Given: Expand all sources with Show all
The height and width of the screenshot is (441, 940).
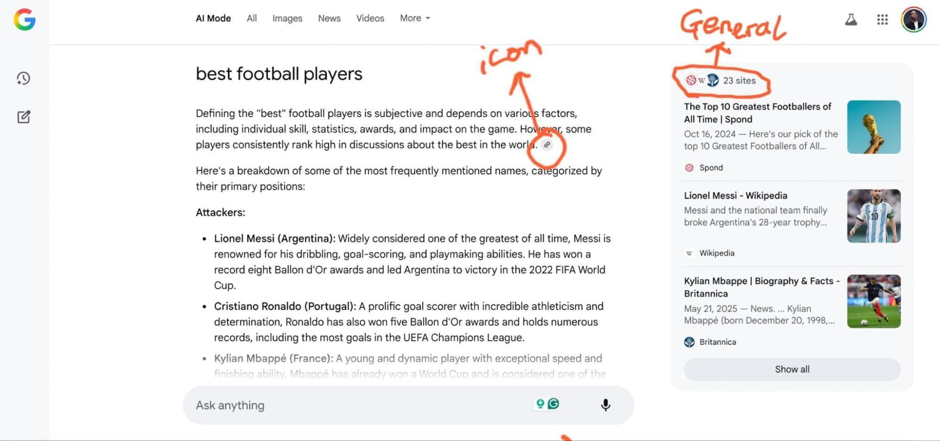Looking at the screenshot, I should 791,369.
